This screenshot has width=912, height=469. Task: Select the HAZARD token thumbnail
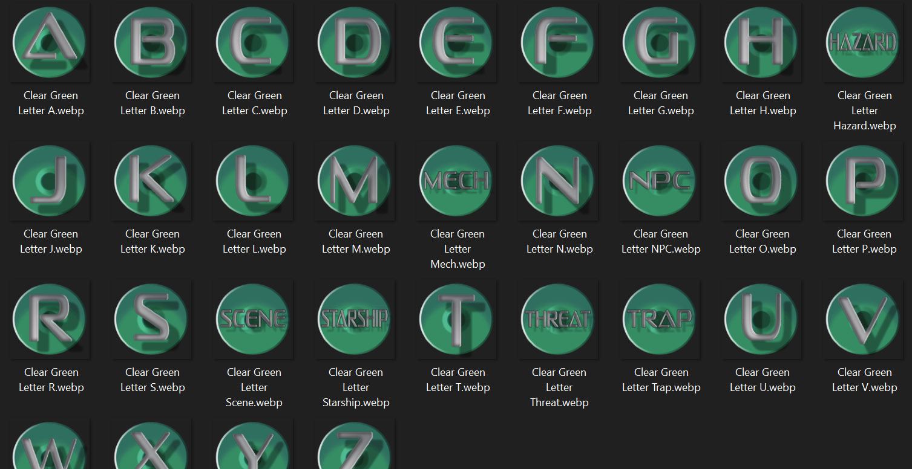click(x=864, y=42)
